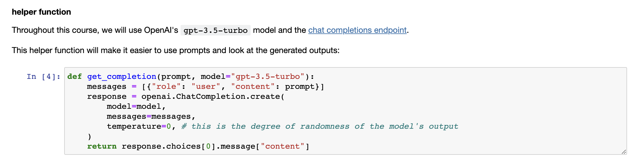
Task: Select the In [4] cell prompt label
Action: coord(44,77)
